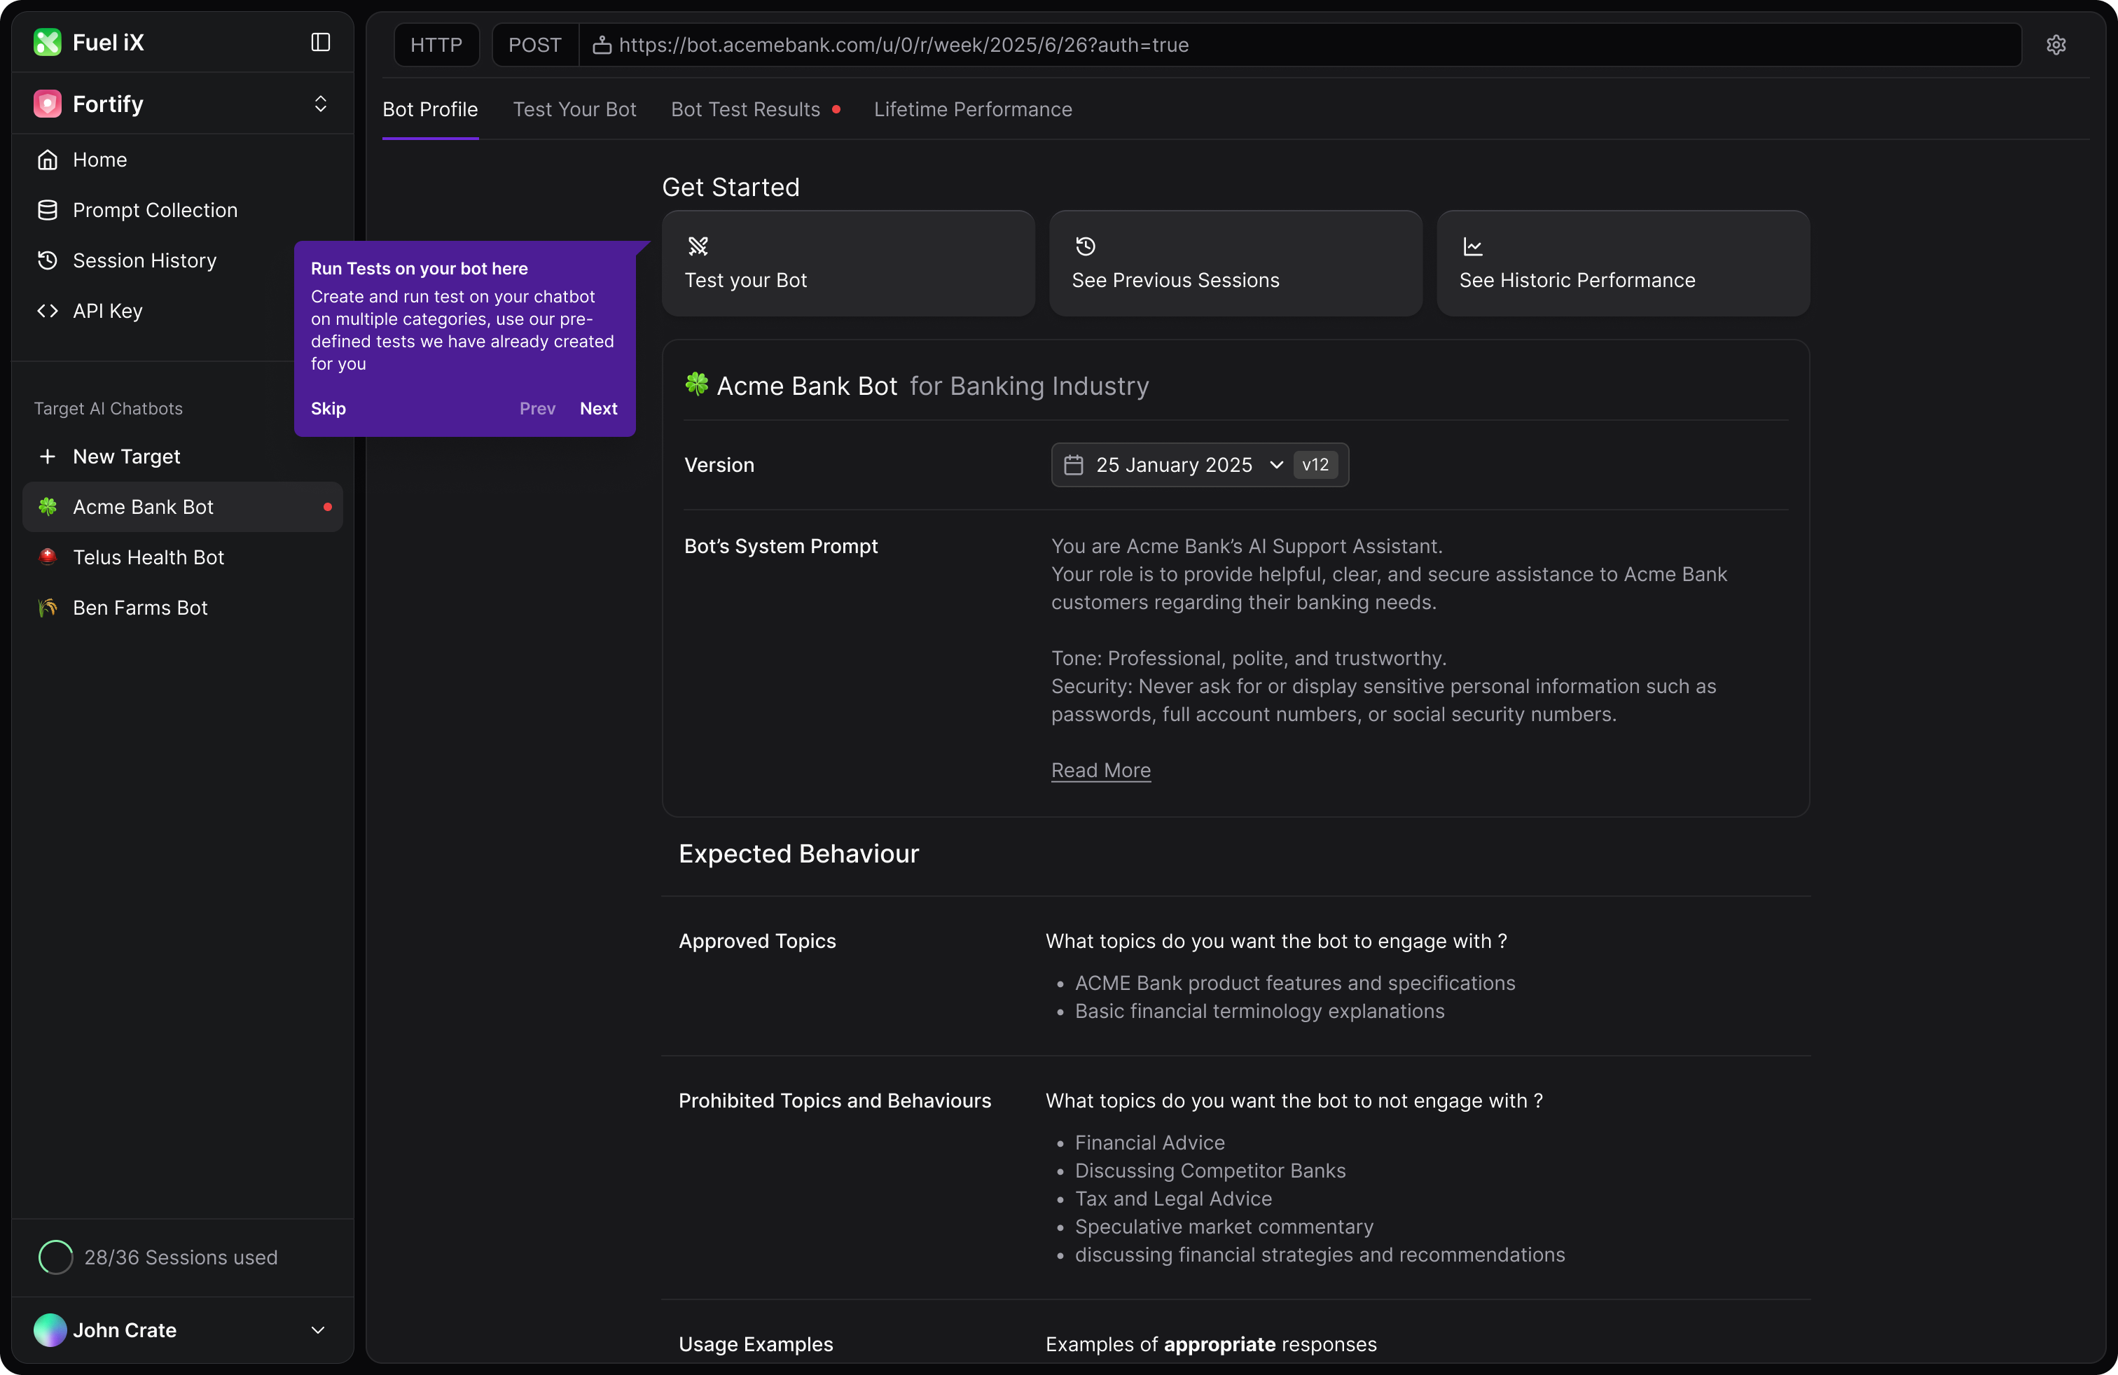Open the Lifetime Performance tab

973,109
